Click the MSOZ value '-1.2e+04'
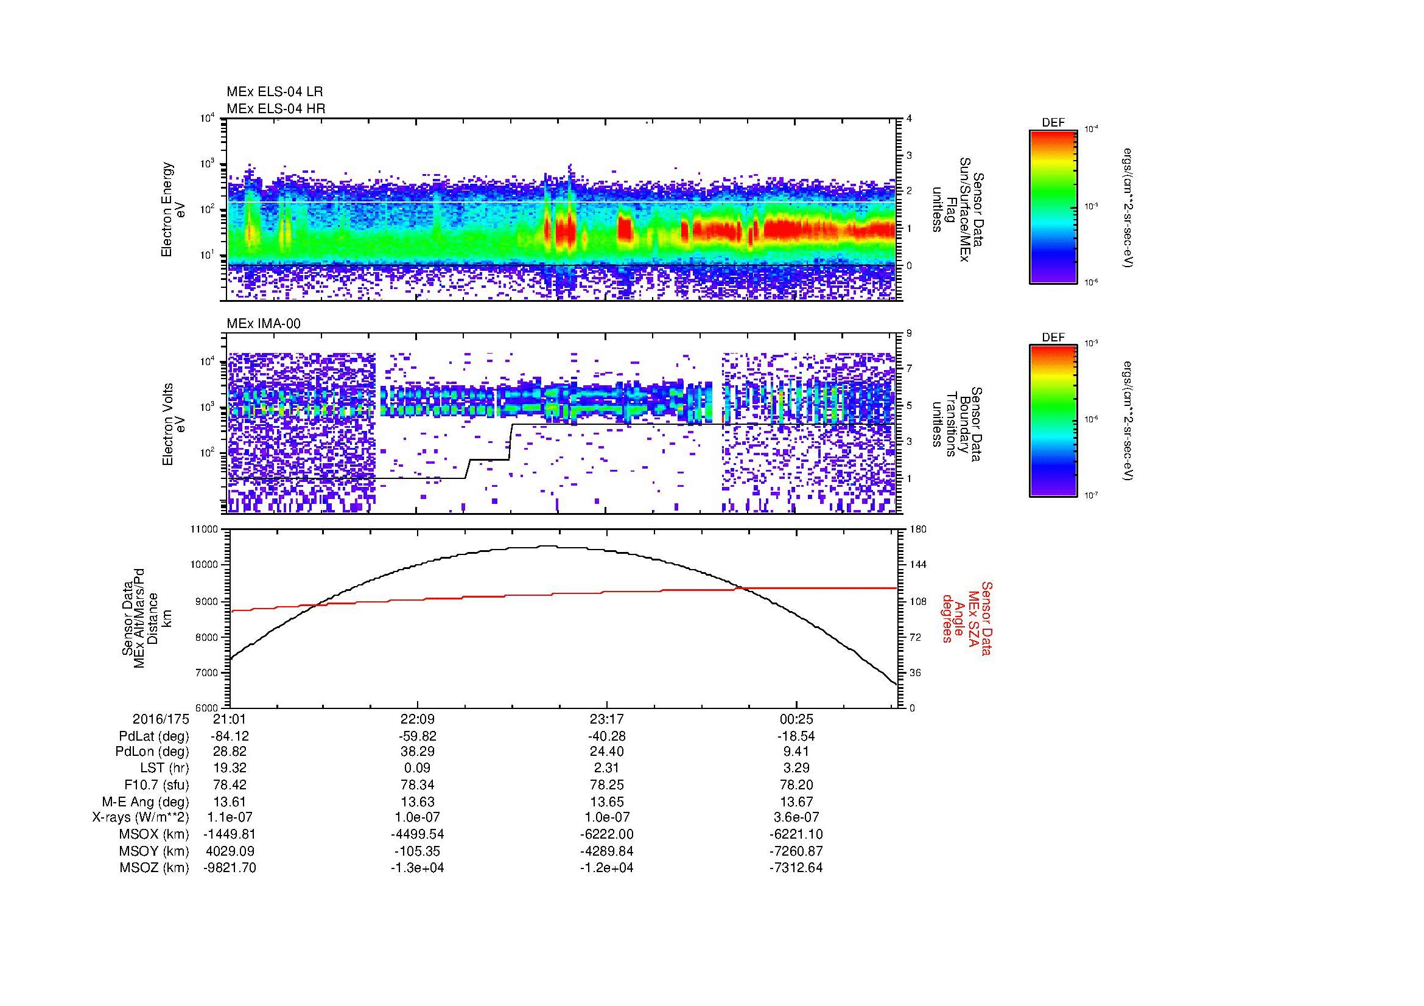Viewport: 1424px width, 1006px height. click(x=606, y=868)
